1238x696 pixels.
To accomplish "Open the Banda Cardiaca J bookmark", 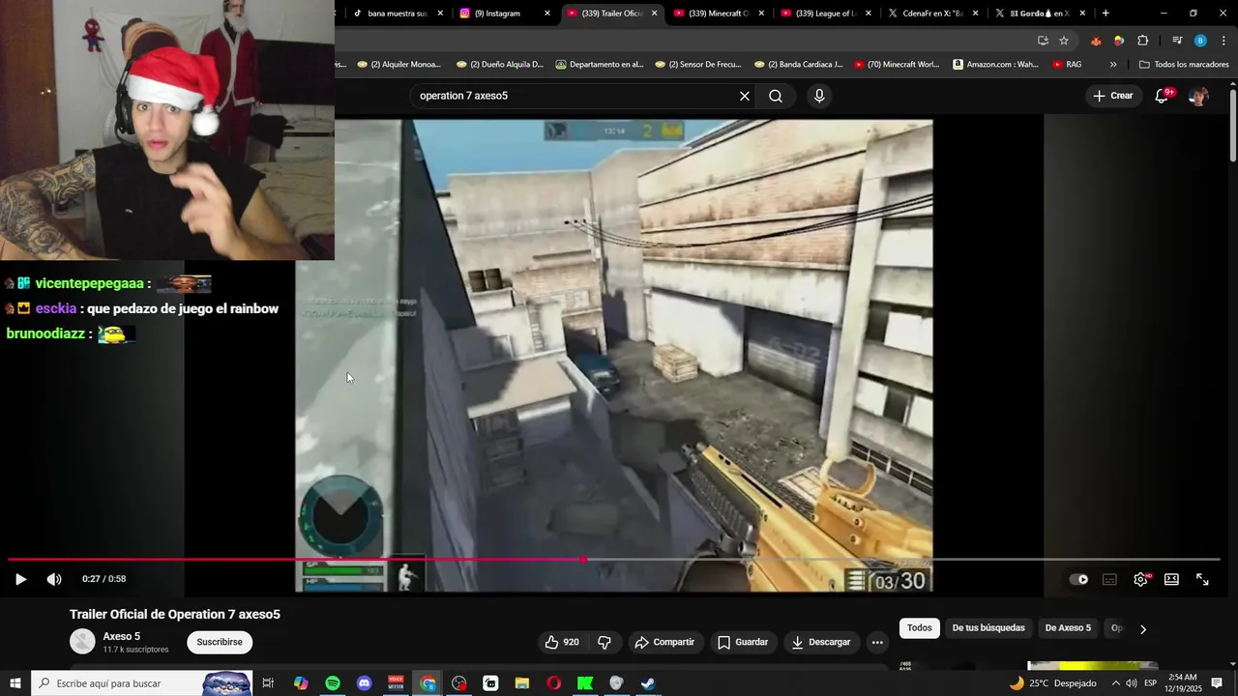I will (798, 65).
